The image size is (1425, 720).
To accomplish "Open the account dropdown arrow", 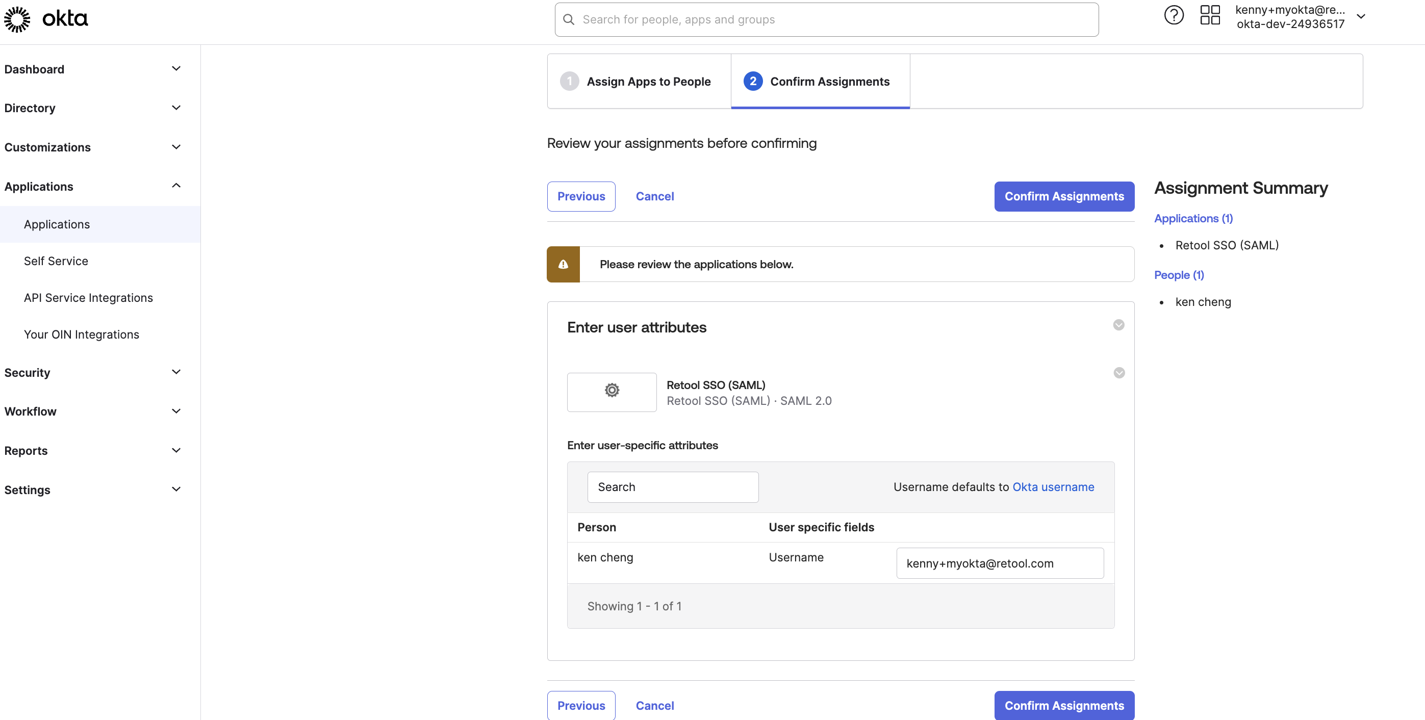I will pos(1361,17).
